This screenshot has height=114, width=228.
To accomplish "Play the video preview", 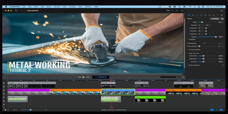I will 84,77.
